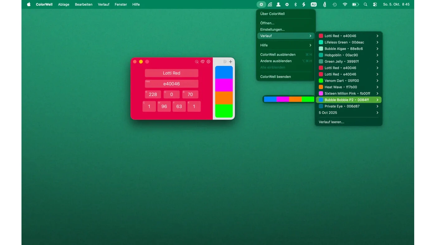Click the ColorWell status icon in menu bar
Screen dimensions: 436x245
click(261, 4)
